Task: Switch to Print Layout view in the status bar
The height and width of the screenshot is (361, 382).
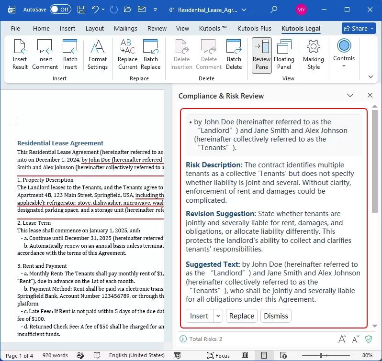Action: (264, 355)
